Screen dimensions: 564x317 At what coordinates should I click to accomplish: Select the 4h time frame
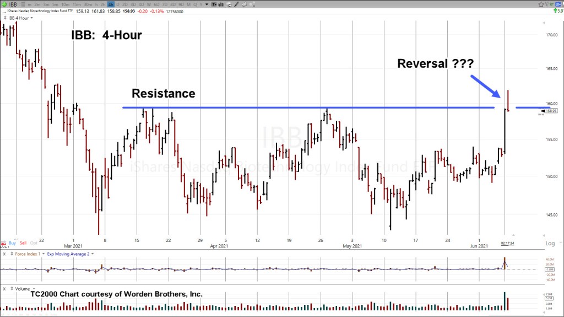click(x=110, y=4)
